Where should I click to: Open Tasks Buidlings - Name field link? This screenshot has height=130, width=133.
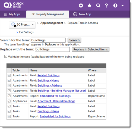tap(48, 111)
